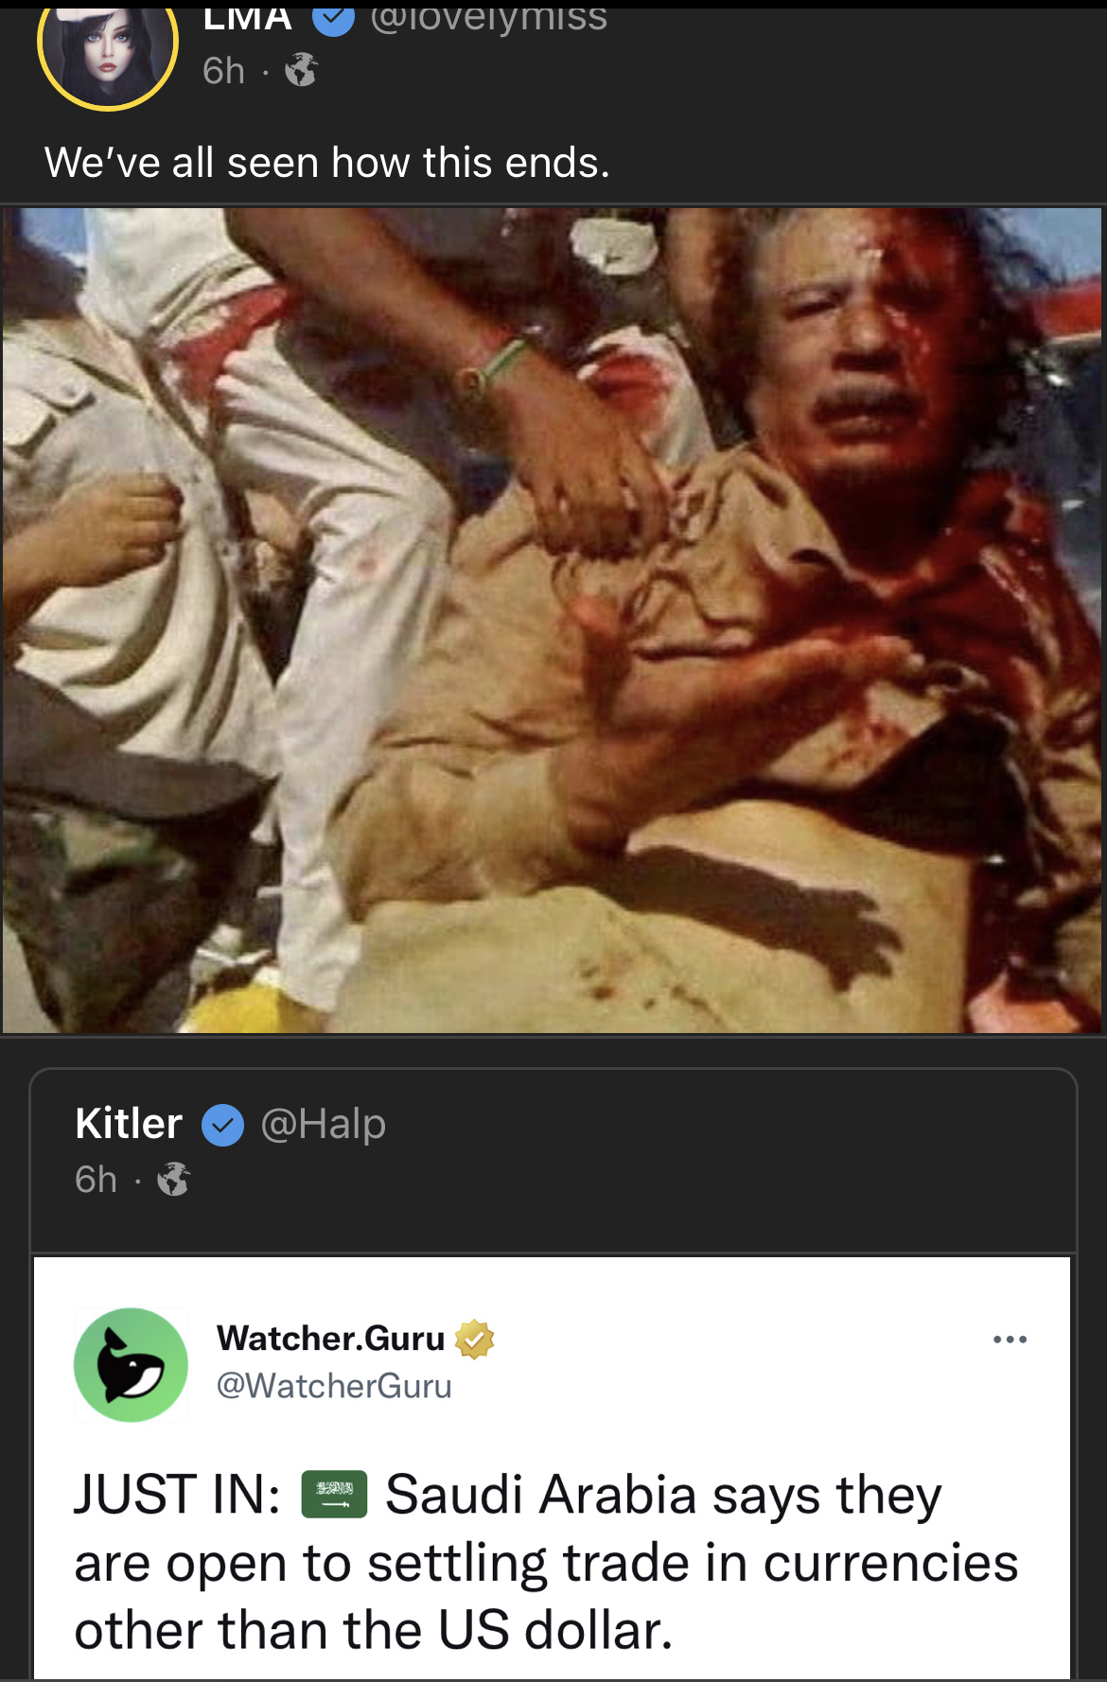1107x1682 pixels.
Task: Open the Watcher.Guru orca logo avatar
Action: click(131, 1364)
